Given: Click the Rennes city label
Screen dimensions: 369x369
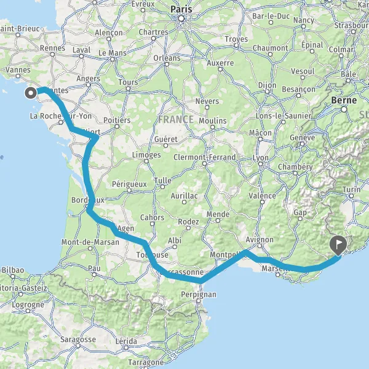Looking at the screenshot, I should point(52,48).
